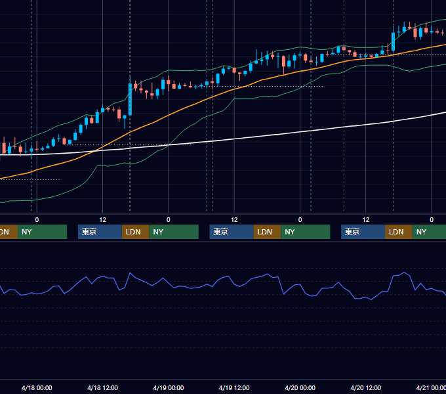Click the tall blue candle at 4/18 LDN open
The height and width of the screenshot is (394, 446).
(130, 99)
